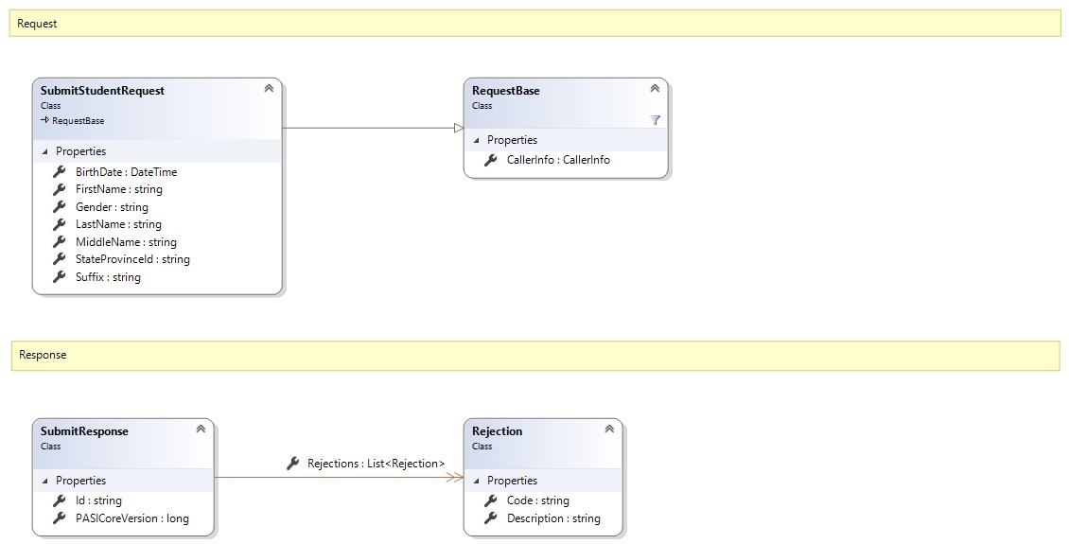The width and height of the screenshot is (1069, 544).
Task: Click wrench icon on Rejections association label
Action: tap(292, 464)
